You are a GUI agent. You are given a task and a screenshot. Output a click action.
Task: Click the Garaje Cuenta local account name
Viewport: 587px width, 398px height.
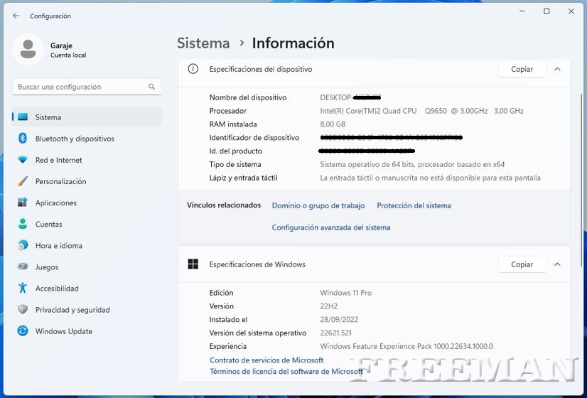tap(68, 50)
